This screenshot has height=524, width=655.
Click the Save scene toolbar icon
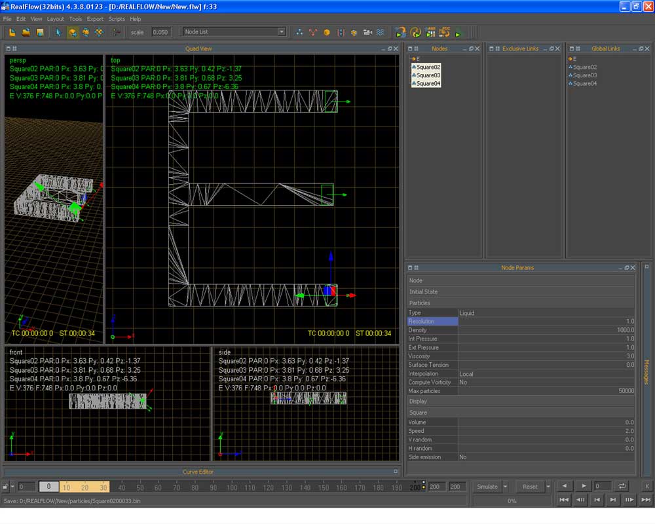pyautogui.click(x=39, y=32)
